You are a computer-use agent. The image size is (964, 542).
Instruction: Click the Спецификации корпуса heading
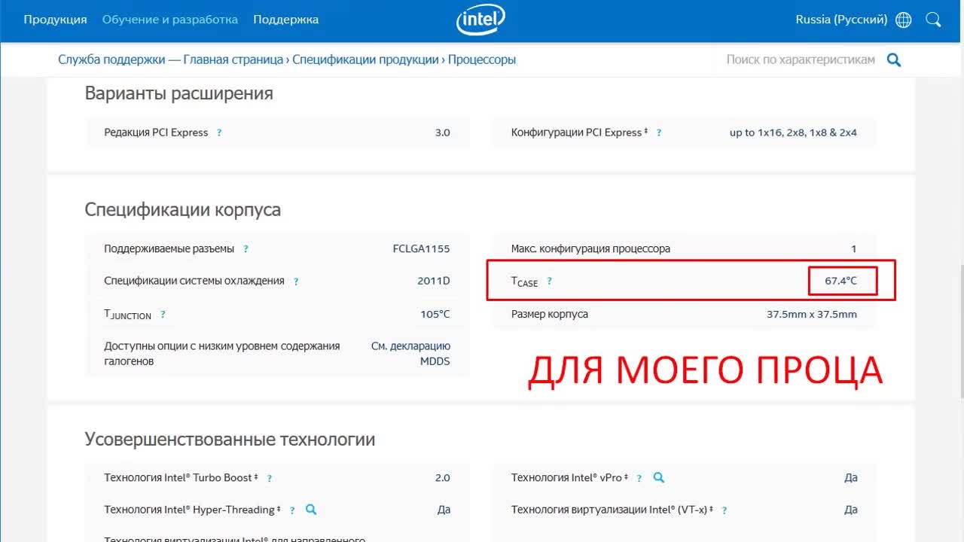coord(183,209)
